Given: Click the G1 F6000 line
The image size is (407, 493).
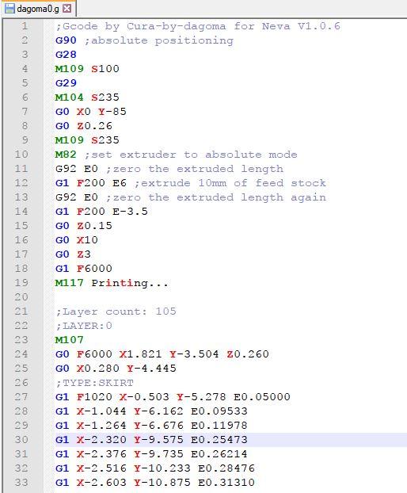Looking at the screenshot, I should coord(84,268).
